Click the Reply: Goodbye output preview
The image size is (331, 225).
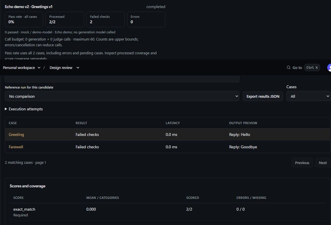coord(243,147)
